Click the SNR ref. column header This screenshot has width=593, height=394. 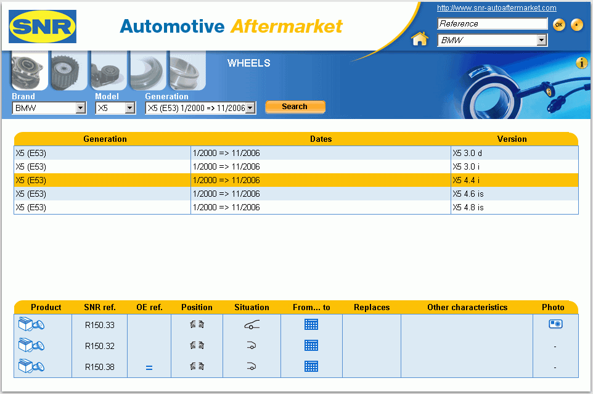pyautogui.click(x=100, y=308)
